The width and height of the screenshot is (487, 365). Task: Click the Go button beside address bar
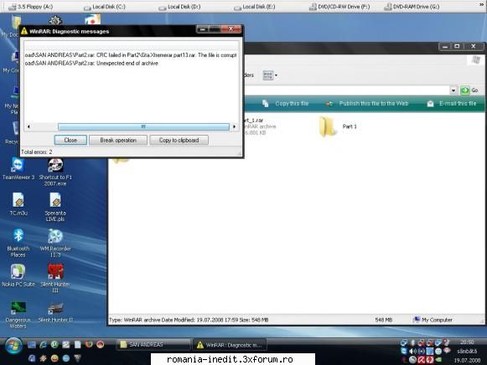[470, 90]
